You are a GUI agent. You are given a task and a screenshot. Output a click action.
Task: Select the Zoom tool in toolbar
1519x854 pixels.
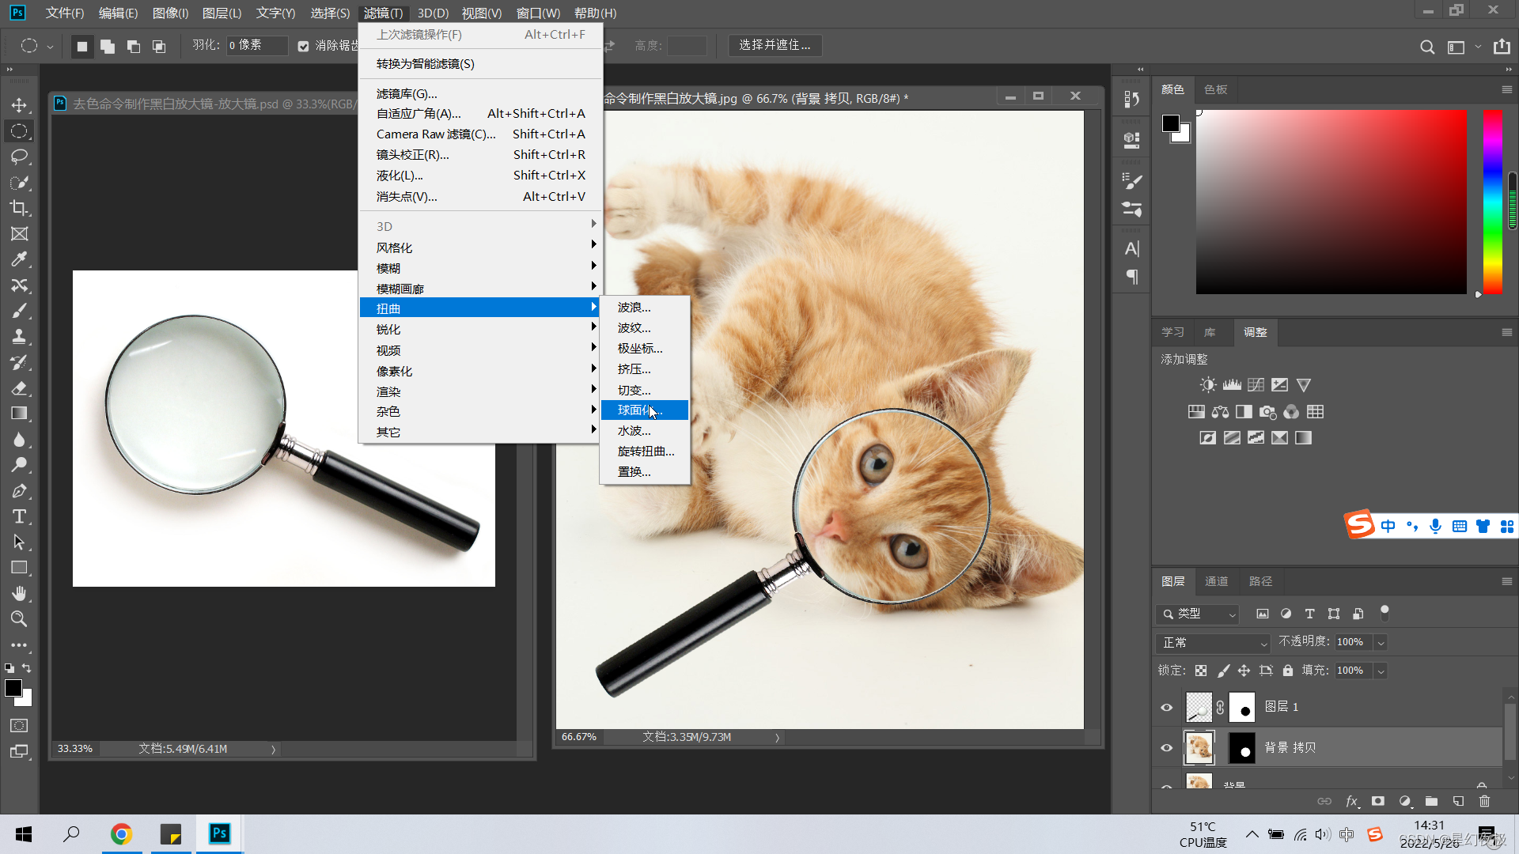[x=19, y=619]
